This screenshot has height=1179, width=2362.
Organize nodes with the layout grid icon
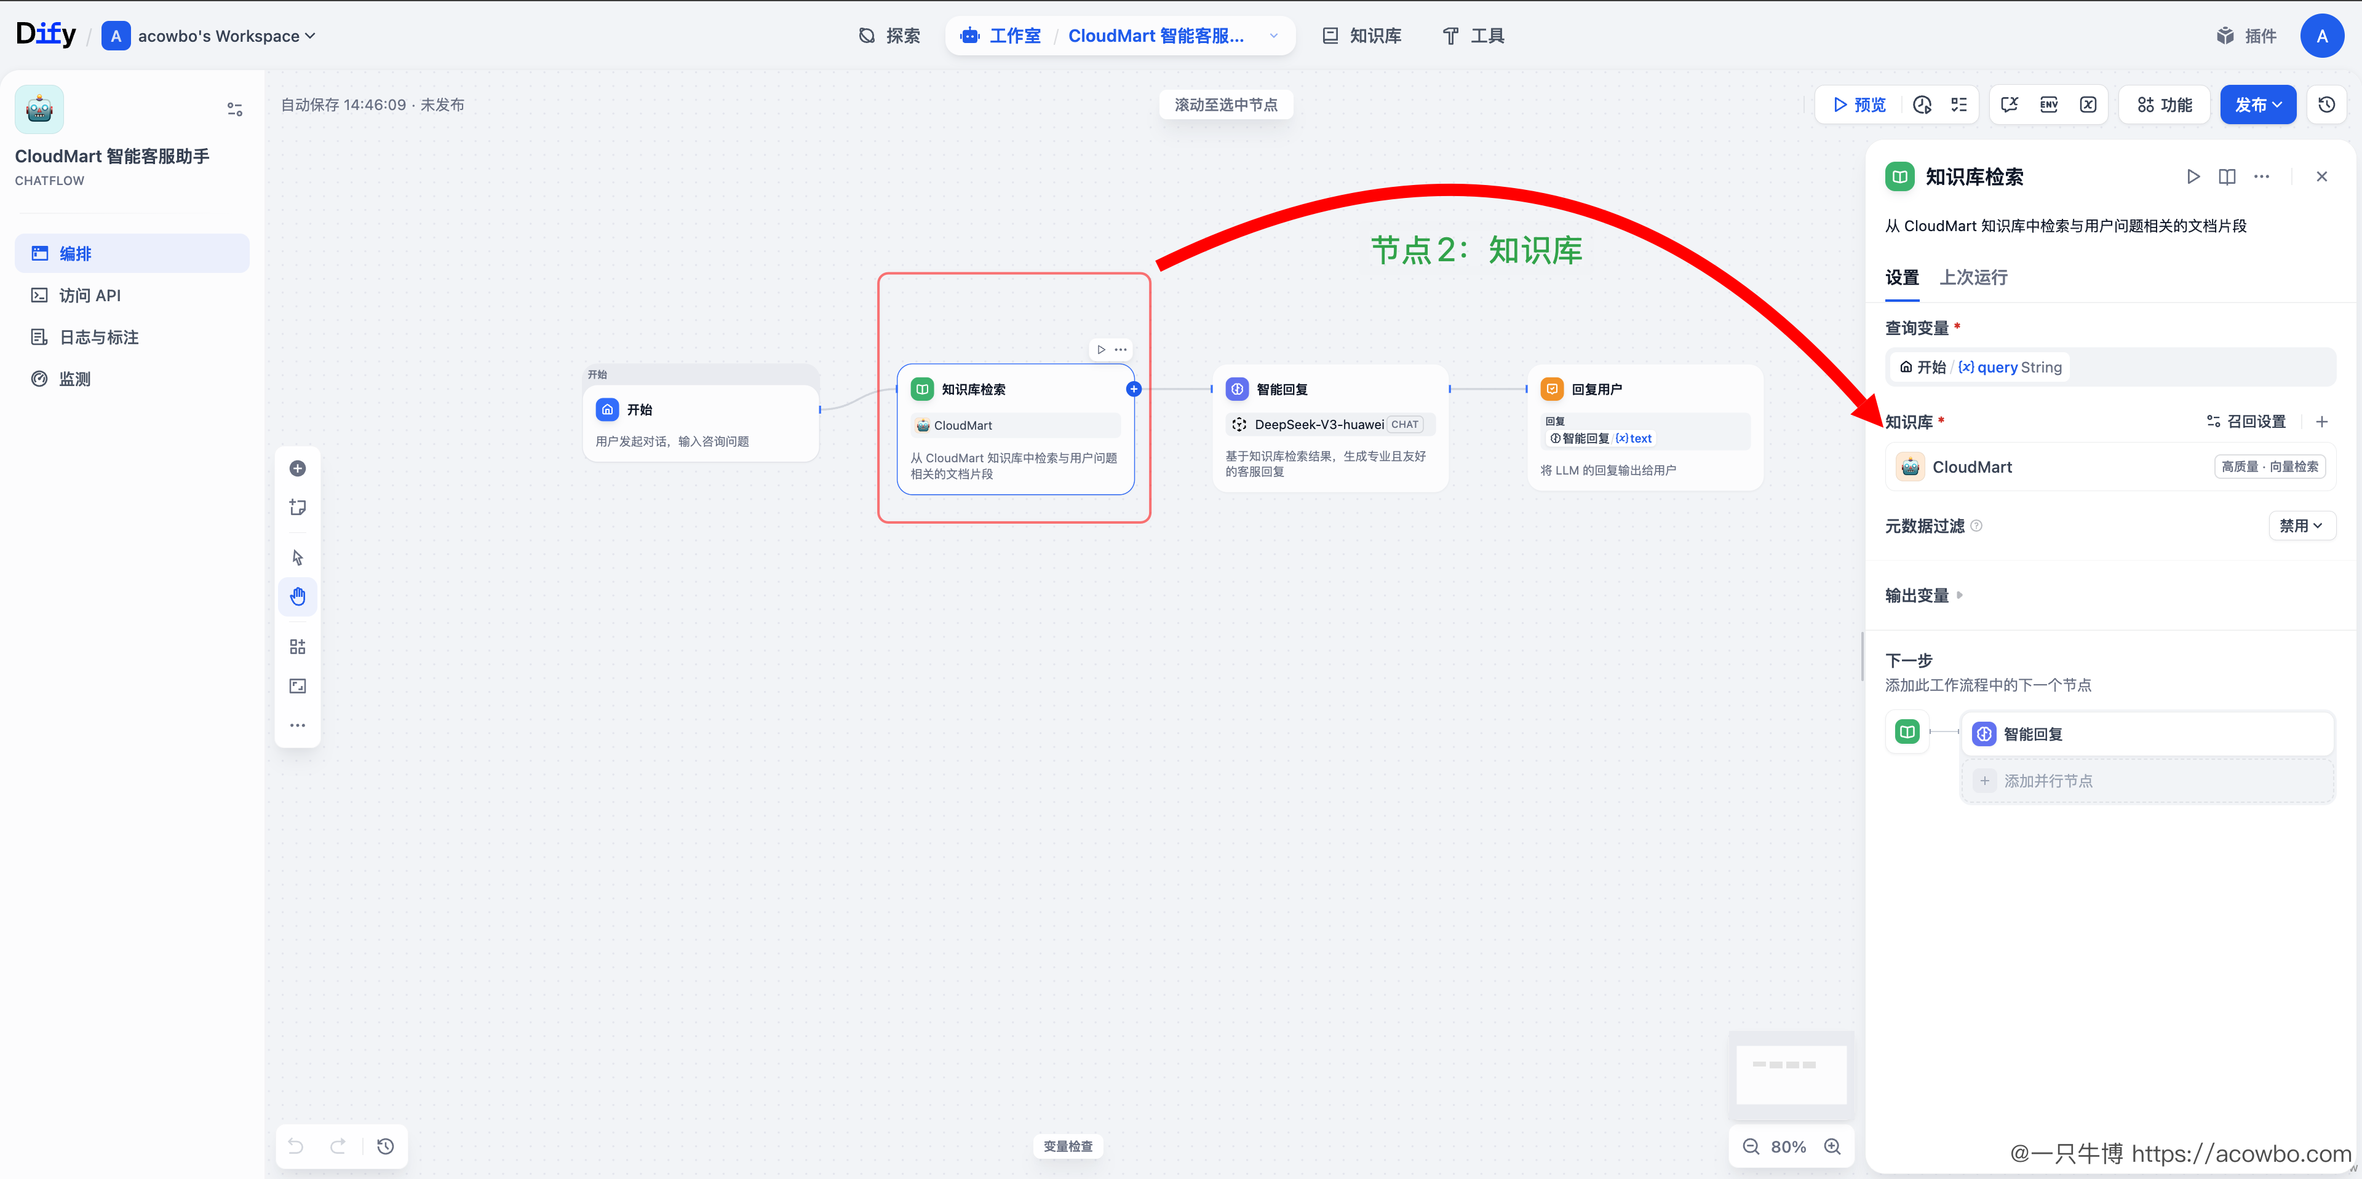click(x=297, y=647)
